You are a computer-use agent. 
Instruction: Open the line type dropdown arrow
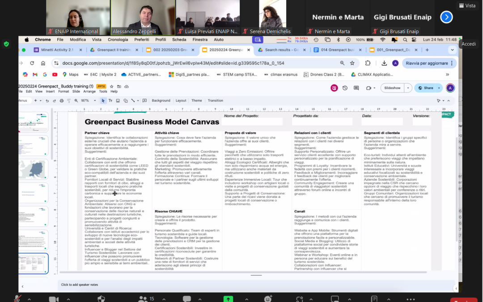pos(138,101)
